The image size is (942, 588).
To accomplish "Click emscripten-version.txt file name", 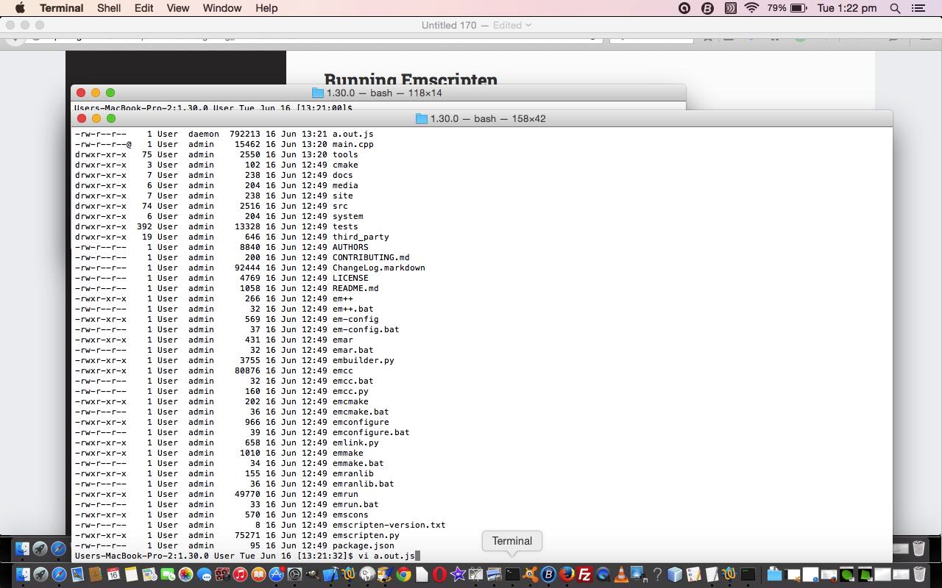I will (389, 525).
